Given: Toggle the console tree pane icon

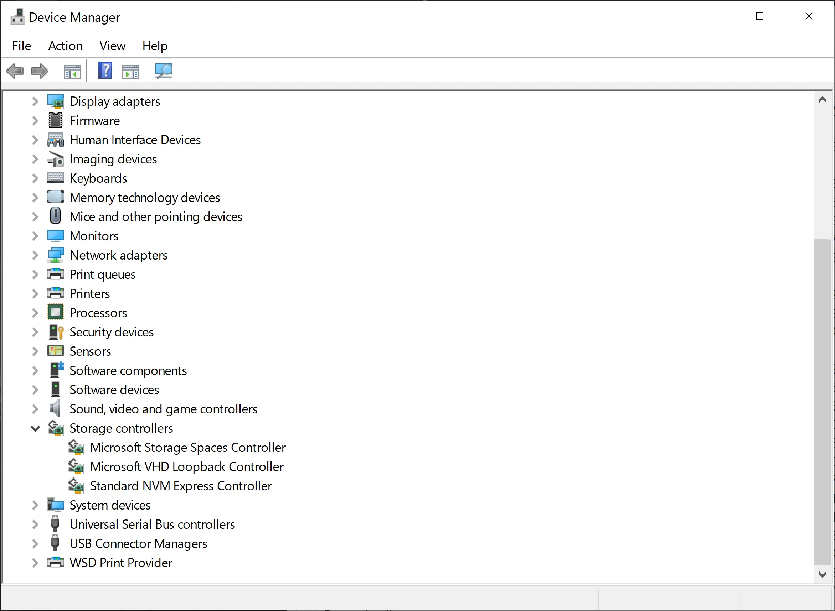Looking at the screenshot, I should (x=73, y=70).
